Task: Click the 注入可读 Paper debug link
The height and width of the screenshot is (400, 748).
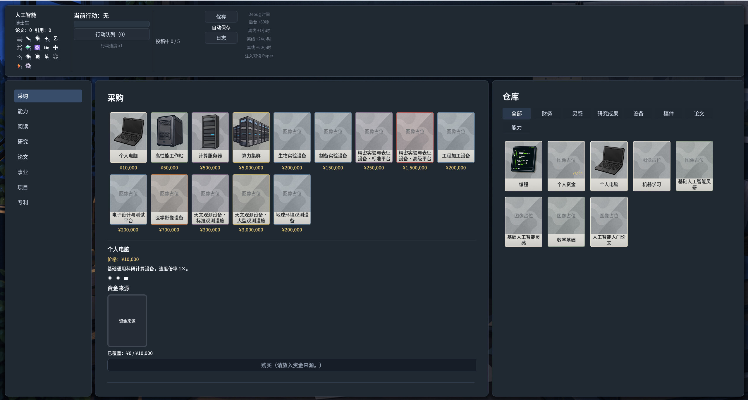Action: pos(259,56)
